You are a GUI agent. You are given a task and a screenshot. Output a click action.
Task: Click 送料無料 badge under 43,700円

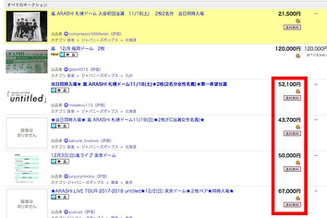coord(292,134)
